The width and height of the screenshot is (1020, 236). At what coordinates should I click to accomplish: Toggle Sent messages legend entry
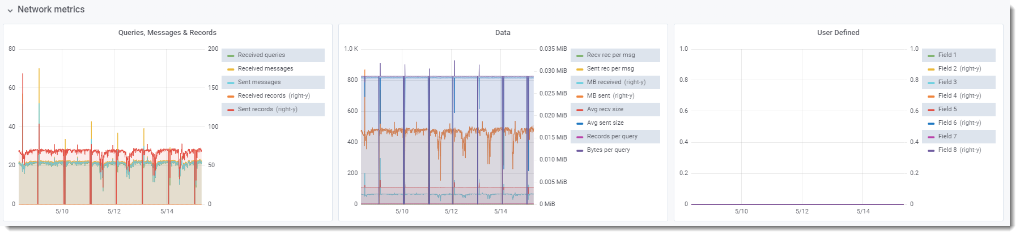coord(259,82)
